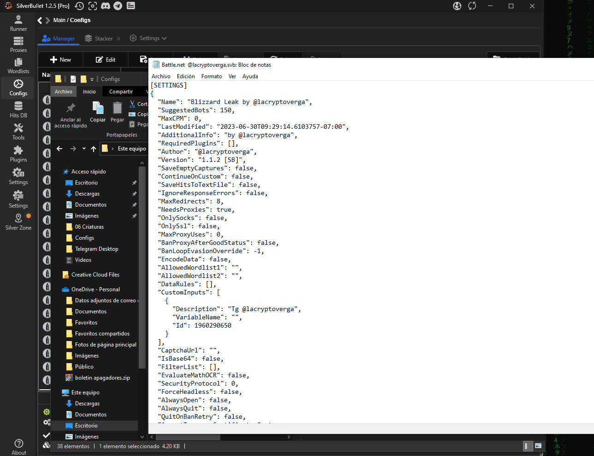594x456 pixels.
Task: Expand the Settings tab dropdown chevron
Action: click(165, 39)
